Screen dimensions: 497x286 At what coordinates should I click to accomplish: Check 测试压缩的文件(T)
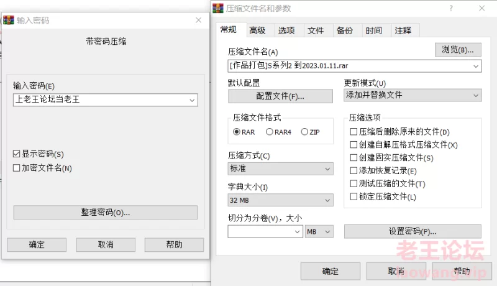[353, 183]
